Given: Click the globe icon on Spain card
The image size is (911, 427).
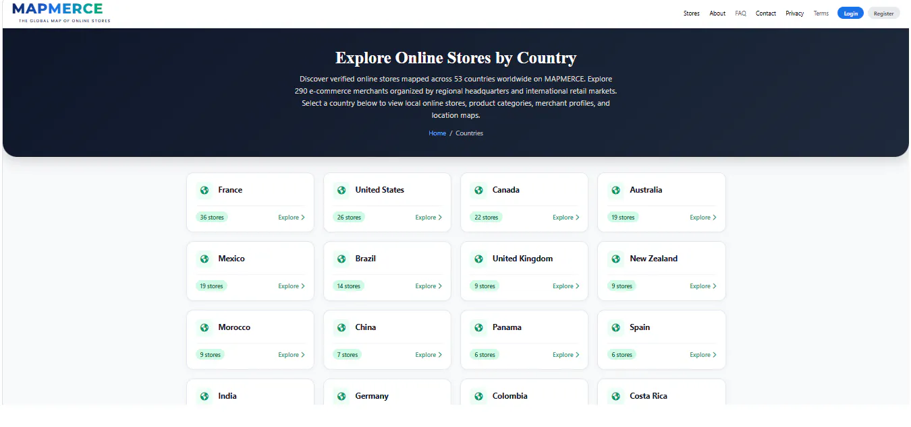Looking at the screenshot, I should tap(615, 327).
